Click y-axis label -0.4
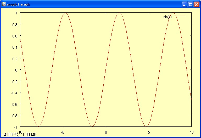 (x=14, y=93)
